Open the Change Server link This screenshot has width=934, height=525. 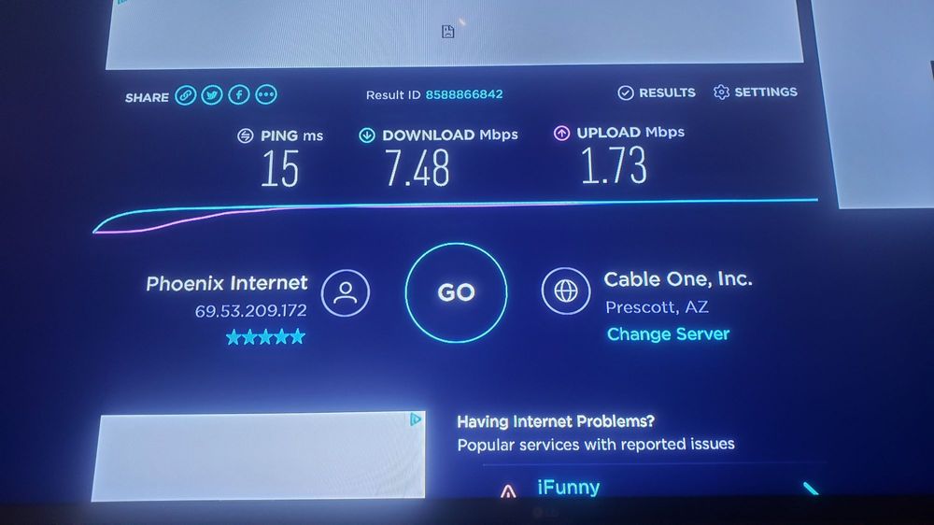(668, 333)
